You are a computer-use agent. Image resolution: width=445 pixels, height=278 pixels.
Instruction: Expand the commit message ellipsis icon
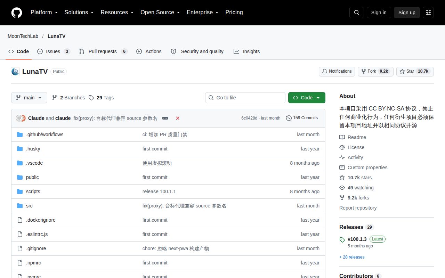pyautogui.click(x=165, y=118)
